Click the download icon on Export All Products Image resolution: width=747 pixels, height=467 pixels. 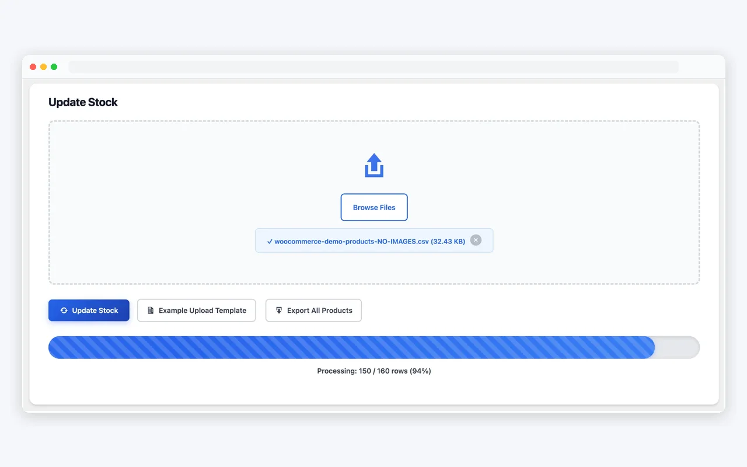pyautogui.click(x=278, y=310)
